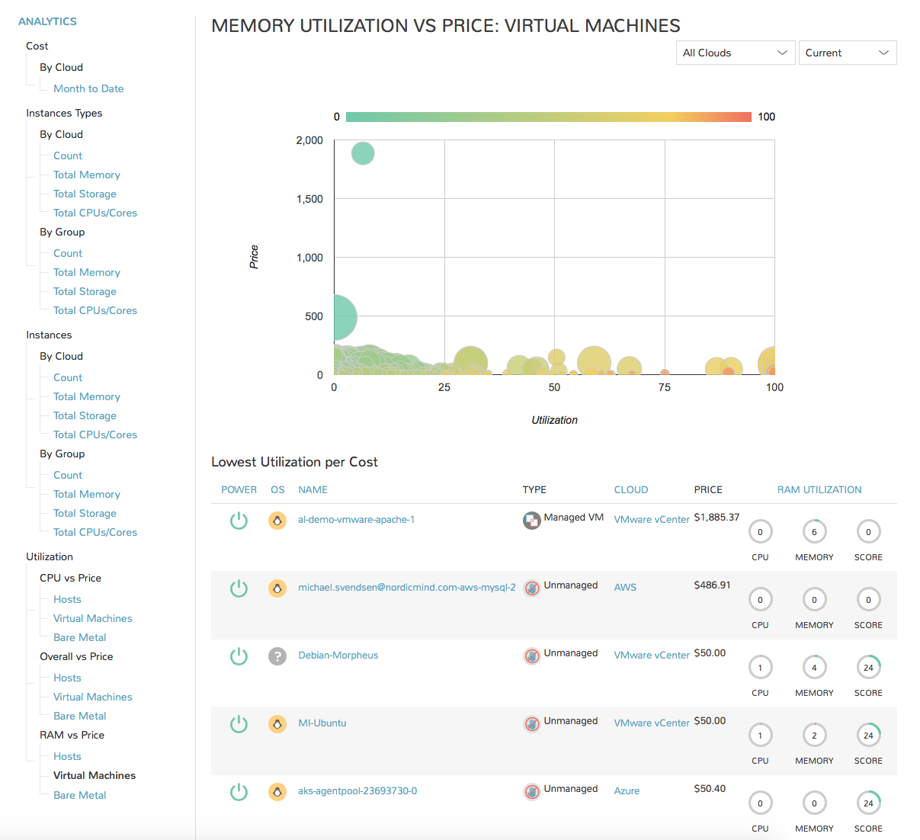Open CPU vs Price Hosts report

[67, 599]
